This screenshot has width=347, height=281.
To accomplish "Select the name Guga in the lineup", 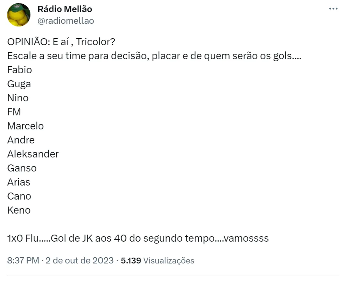I will point(19,84).
